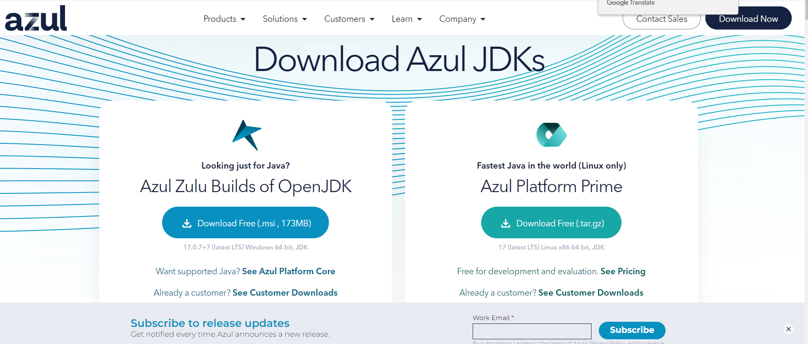This screenshot has width=808, height=344.
Task: Click the Azul Platform Prime logo icon
Action: pos(551,135)
